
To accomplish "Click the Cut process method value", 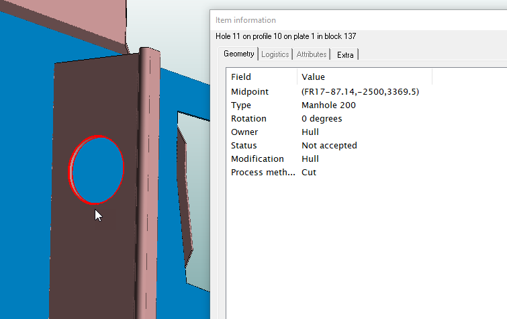I will tap(309, 173).
